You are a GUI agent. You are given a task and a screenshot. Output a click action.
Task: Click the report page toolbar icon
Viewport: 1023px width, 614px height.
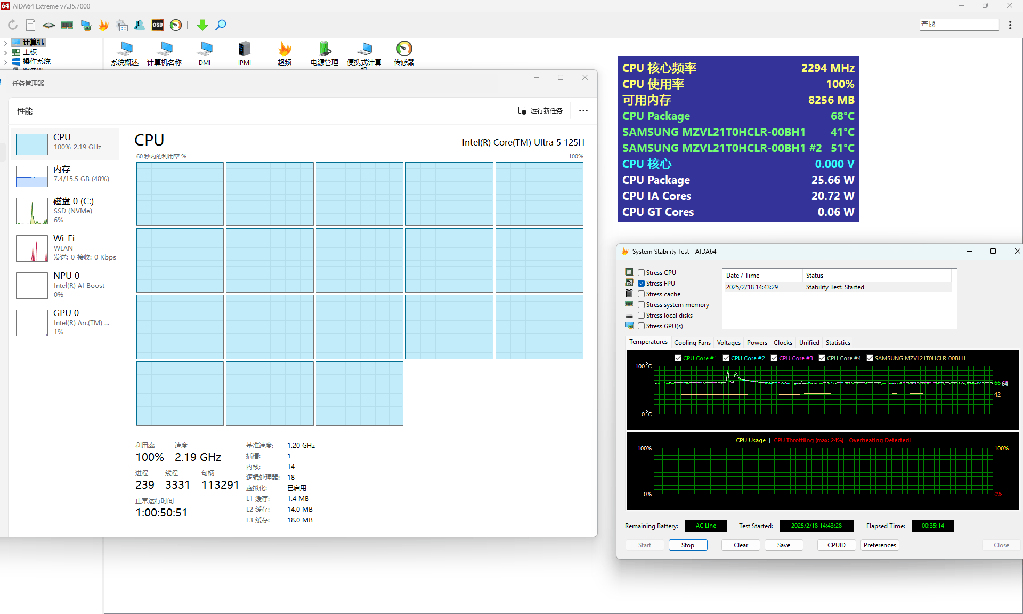pyautogui.click(x=31, y=25)
